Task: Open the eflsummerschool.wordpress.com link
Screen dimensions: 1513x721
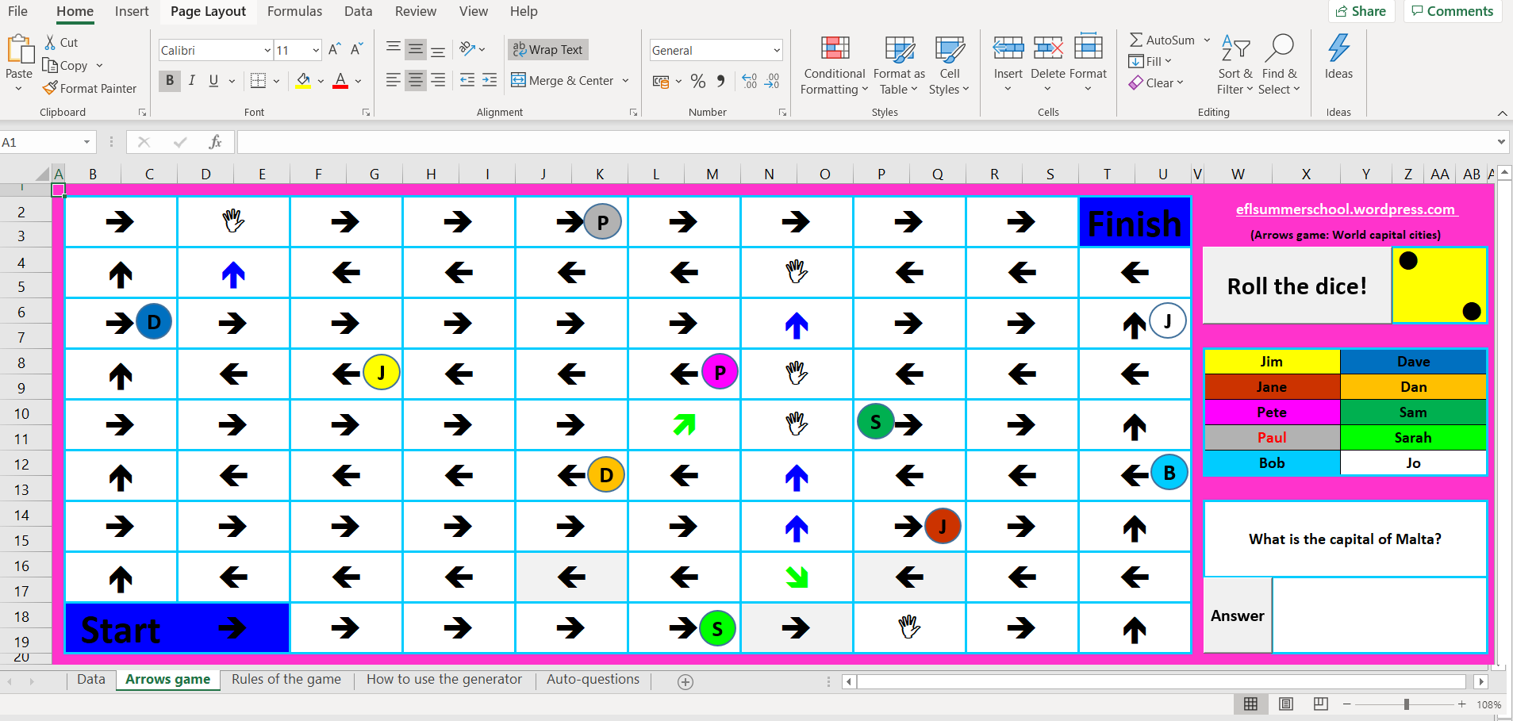Action: (x=1345, y=209)
